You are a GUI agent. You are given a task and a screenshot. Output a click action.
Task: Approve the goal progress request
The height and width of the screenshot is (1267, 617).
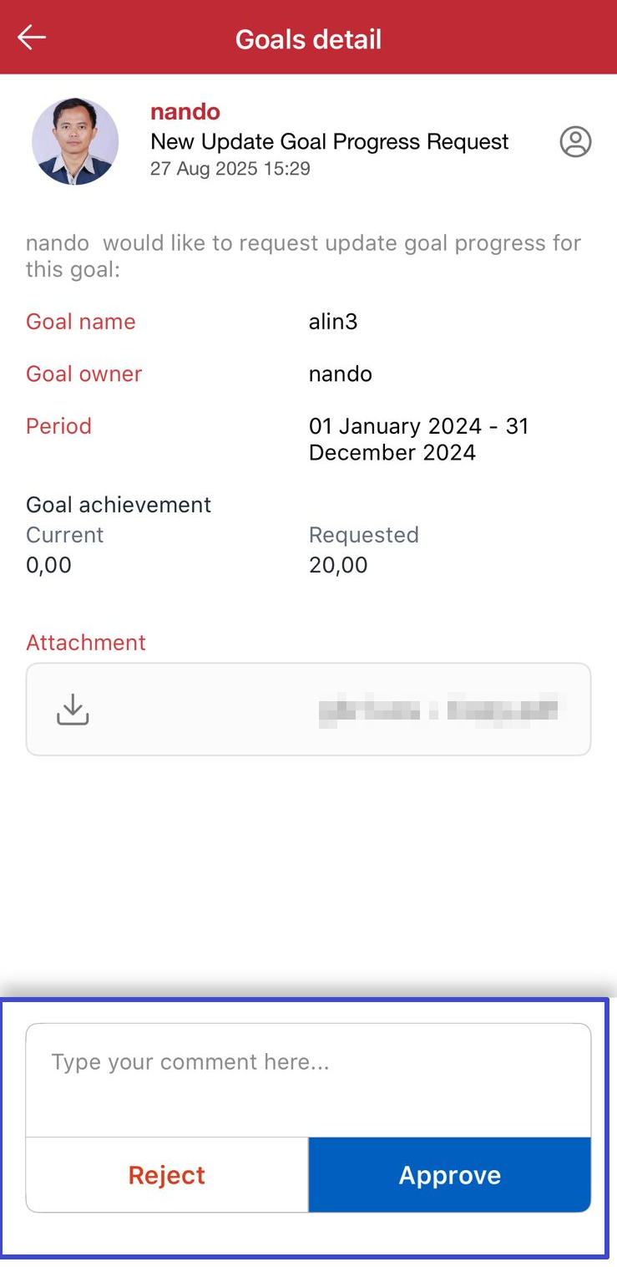click(449, 1175)
